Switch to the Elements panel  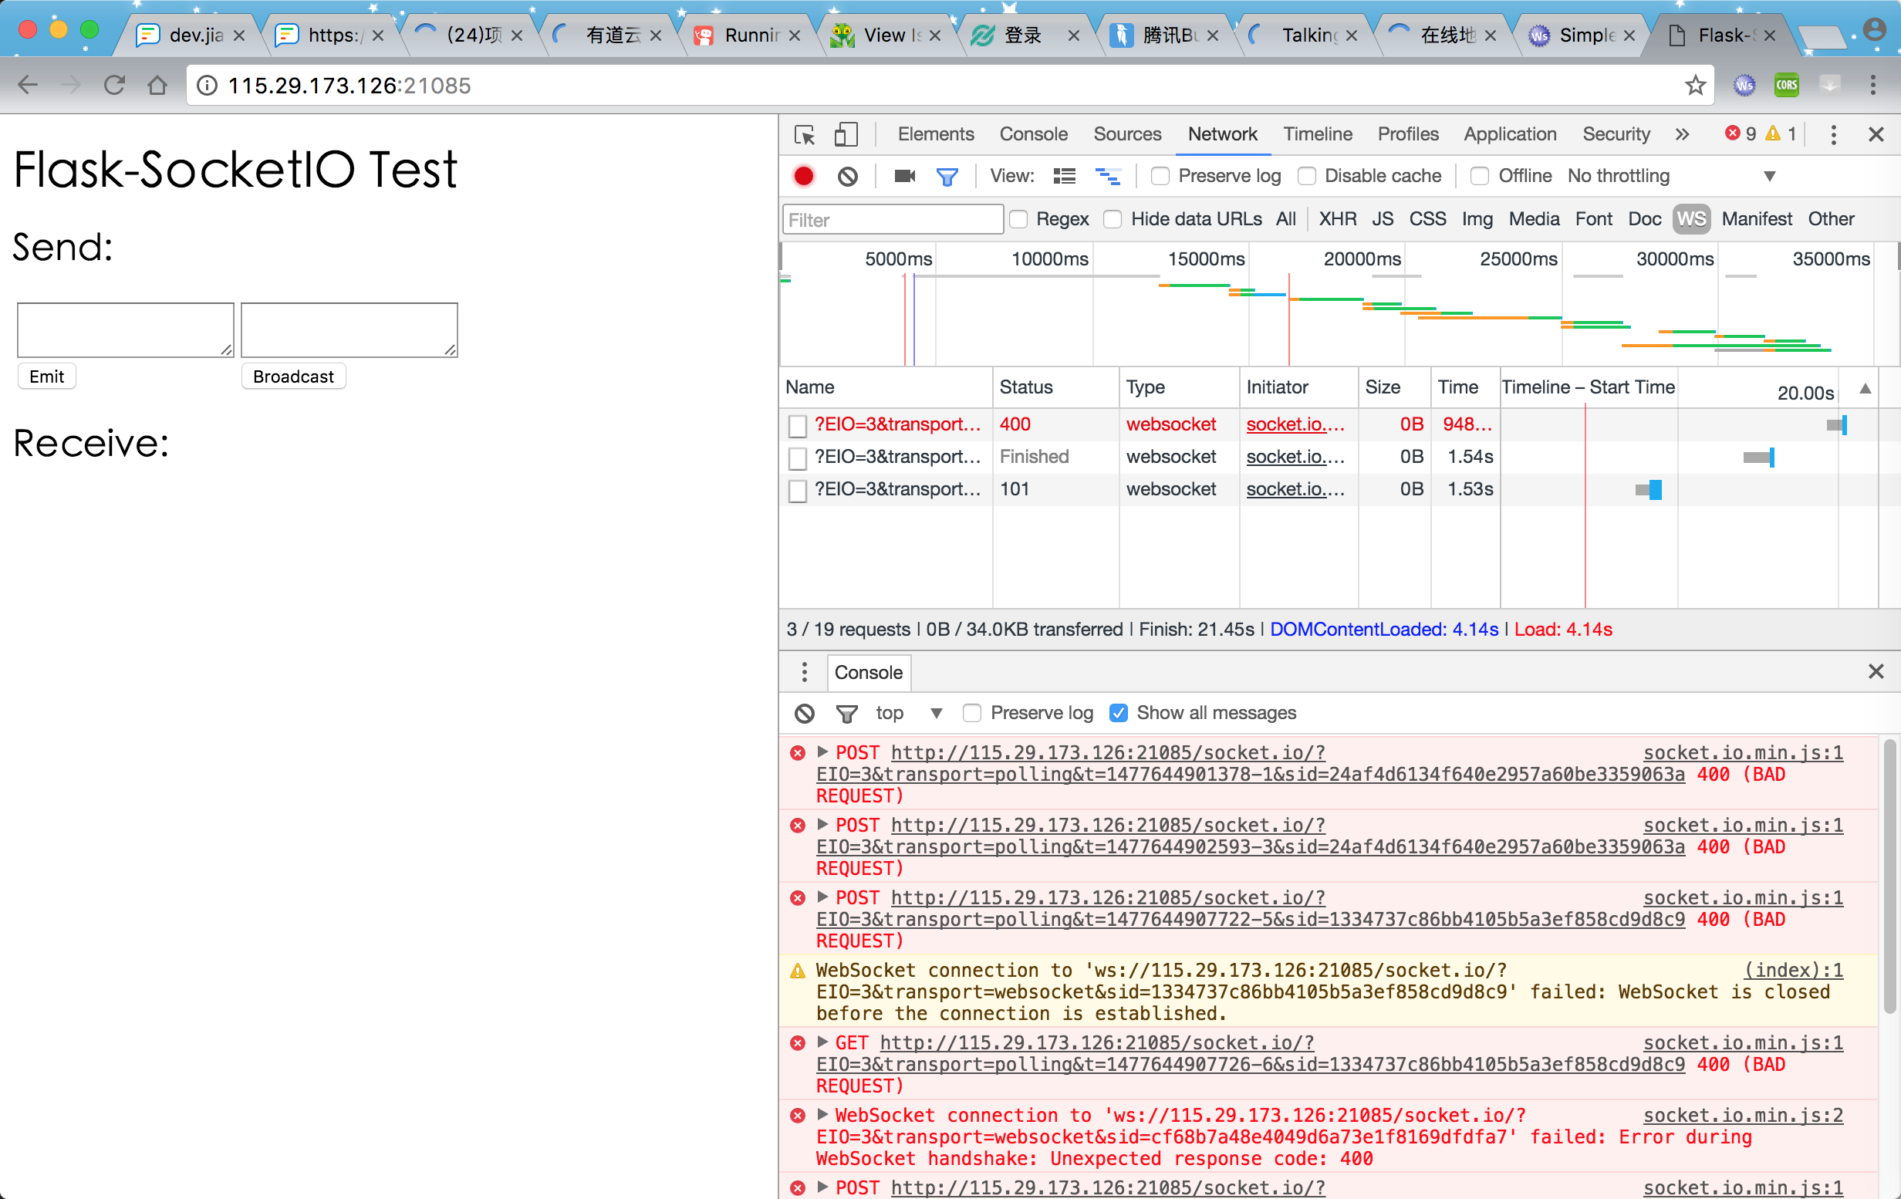935,134
